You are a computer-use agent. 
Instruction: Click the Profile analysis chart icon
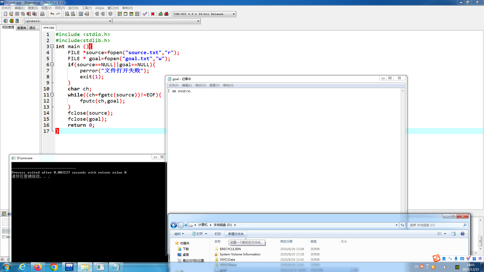pyautogui.click(x=161, y=14)
